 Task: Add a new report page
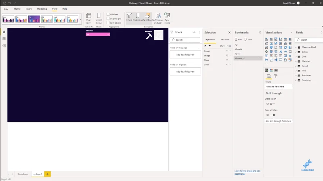[x=47, y=174]
